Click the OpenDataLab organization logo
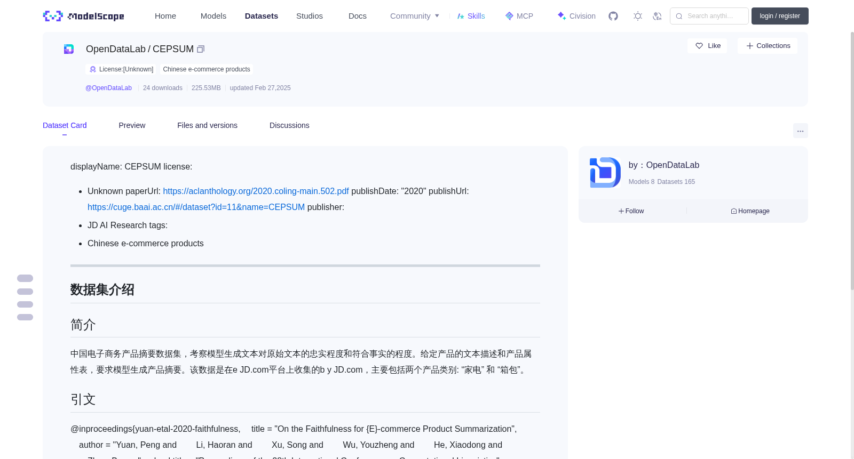 tap(605, 172)
